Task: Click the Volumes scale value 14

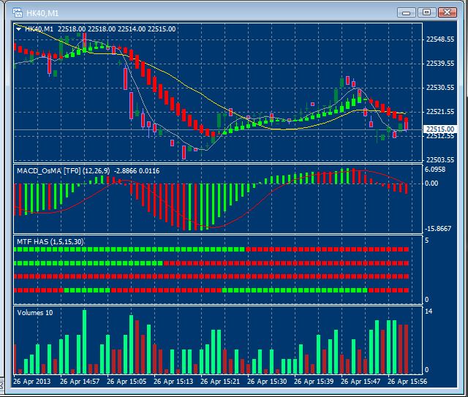Action: pos(429,311)
